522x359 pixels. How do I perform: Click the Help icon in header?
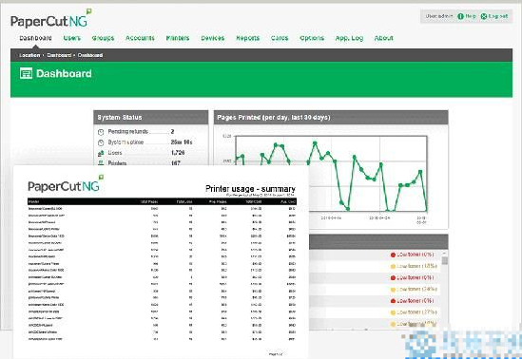pyautogui.click(x=461, y=16)
